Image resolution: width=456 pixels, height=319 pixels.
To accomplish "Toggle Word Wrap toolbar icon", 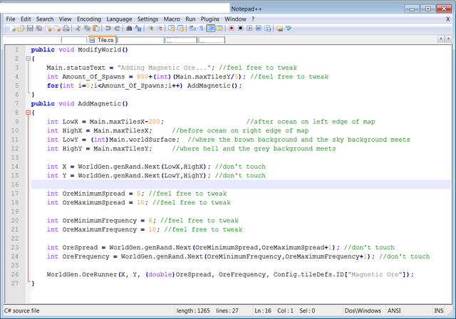I will click(192, 28).
